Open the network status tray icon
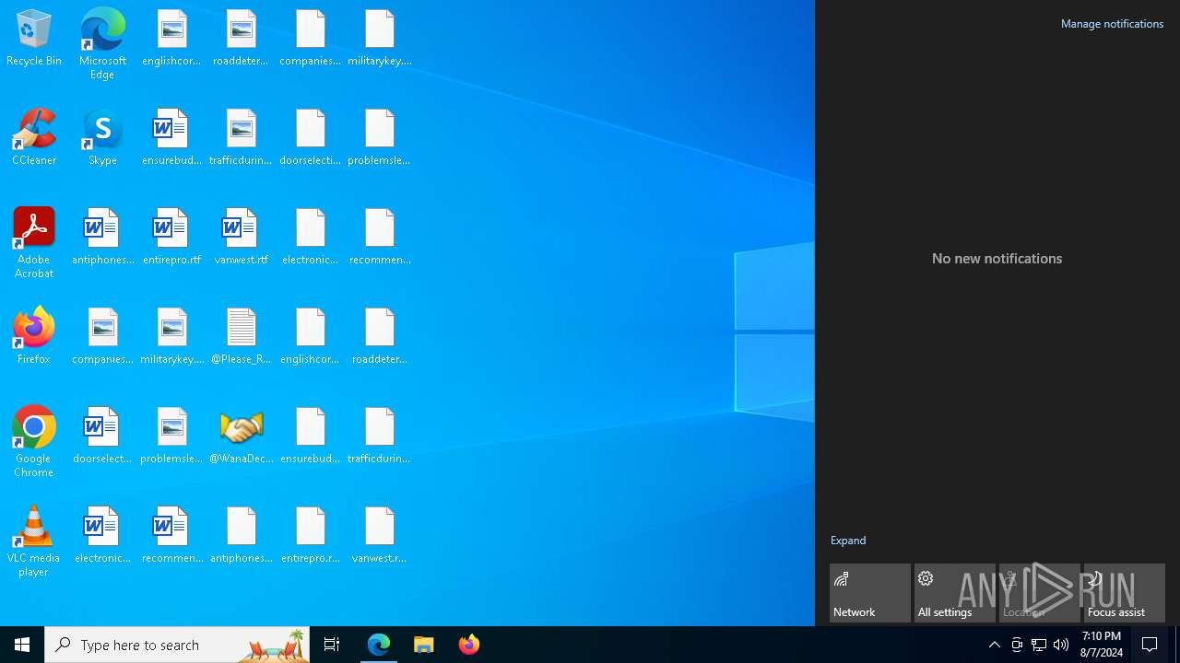The height and width of the screenshot is (663, 1180). 1039,645
